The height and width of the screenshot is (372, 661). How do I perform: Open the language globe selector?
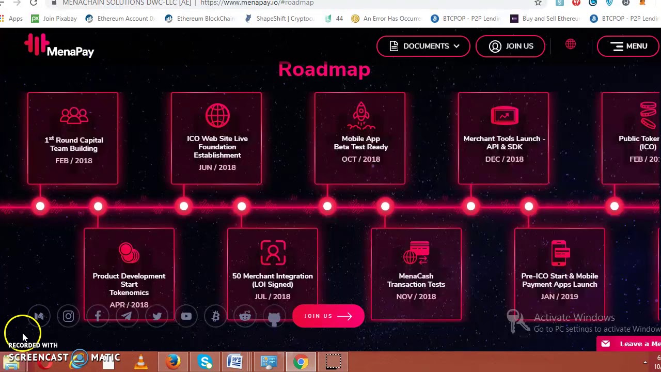(x=571, y=44)
